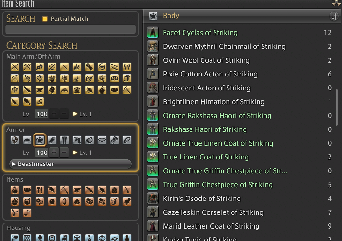This screenshot has height=241, width=342.
Task: Select the Earrings accessory icon
Action: click(x=90, y=140)
